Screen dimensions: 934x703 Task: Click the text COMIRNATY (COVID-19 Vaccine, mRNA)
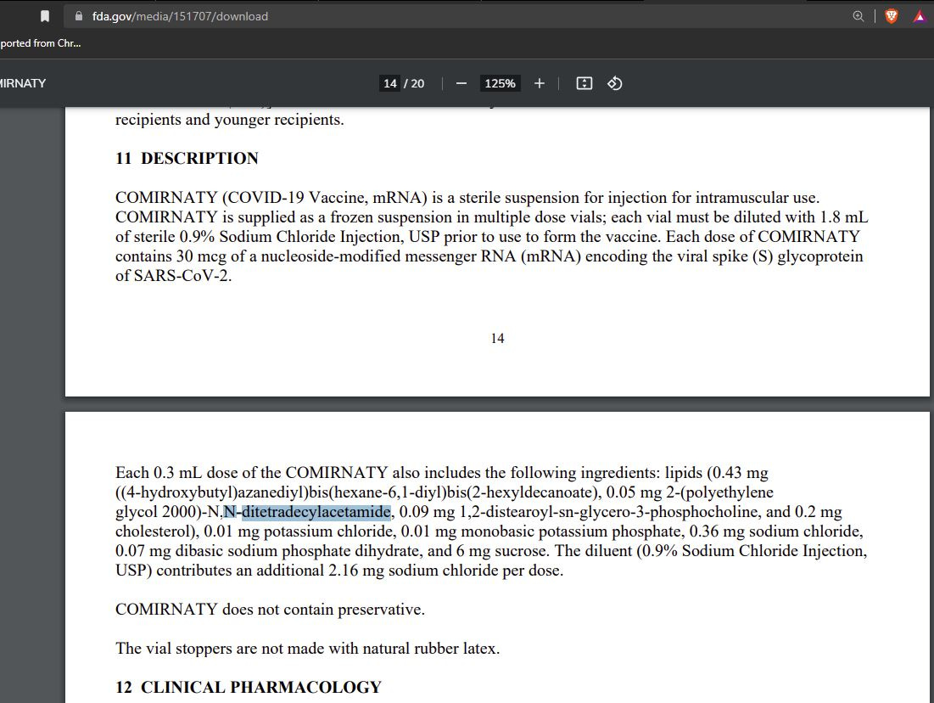coord(271,197)
